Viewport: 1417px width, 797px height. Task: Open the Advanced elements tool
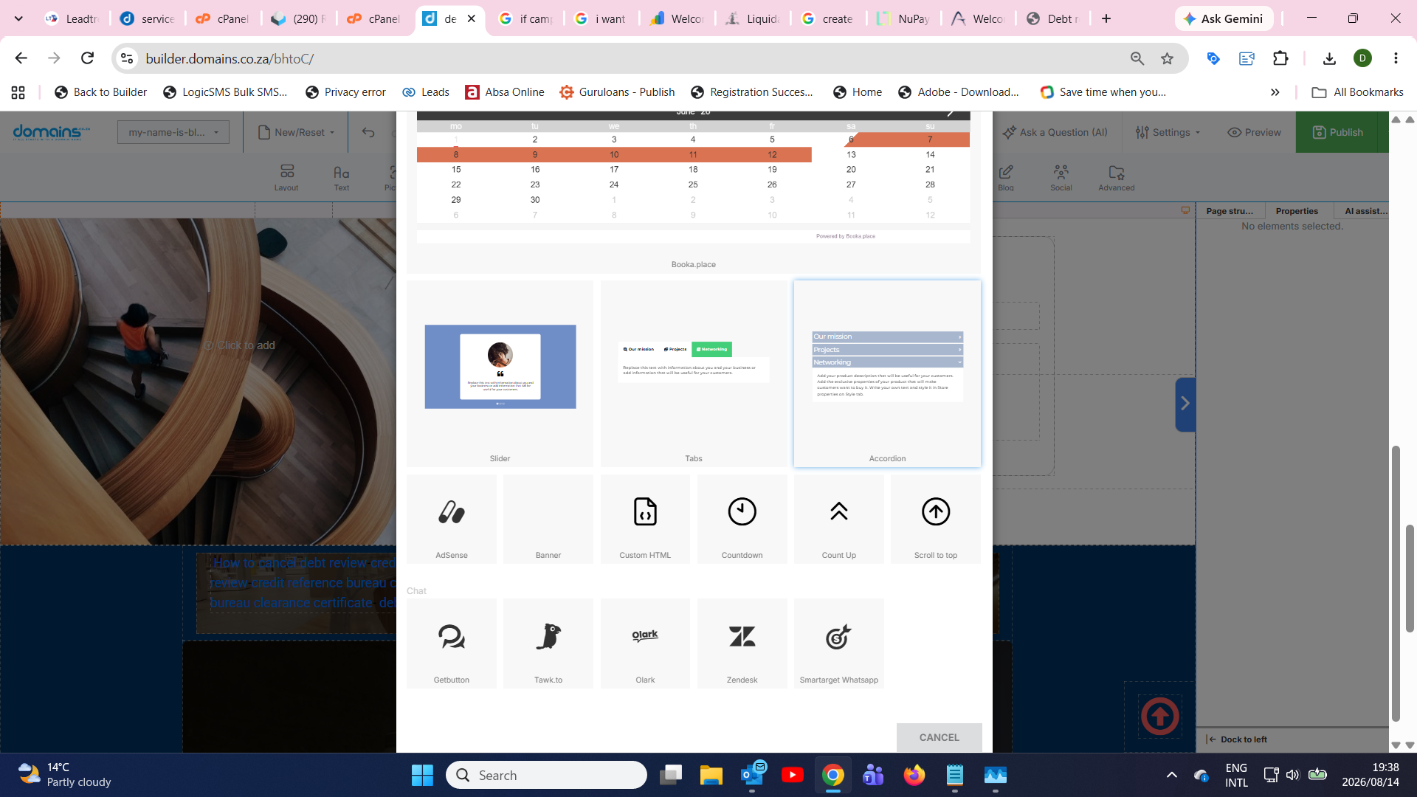(x=1117, y=177)
